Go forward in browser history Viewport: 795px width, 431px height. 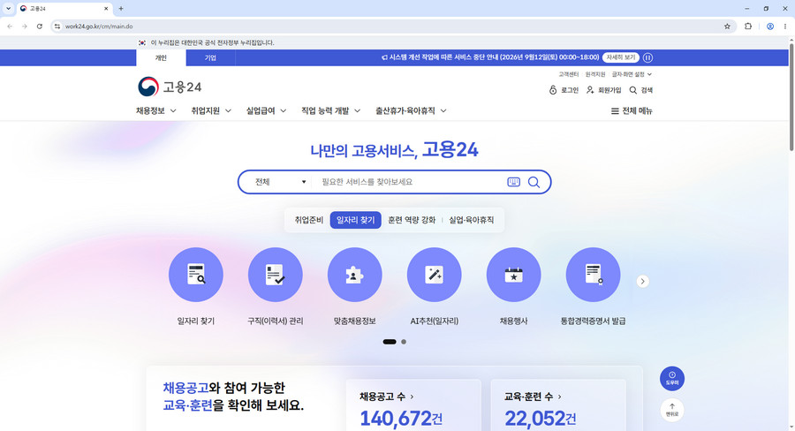tap(25, 26)
